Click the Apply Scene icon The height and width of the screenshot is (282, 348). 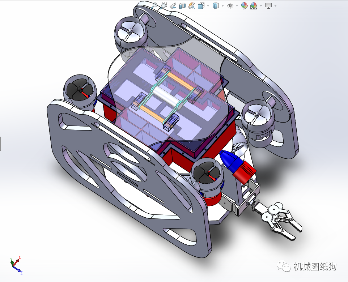pyautogui.click(x=254, y=5)
